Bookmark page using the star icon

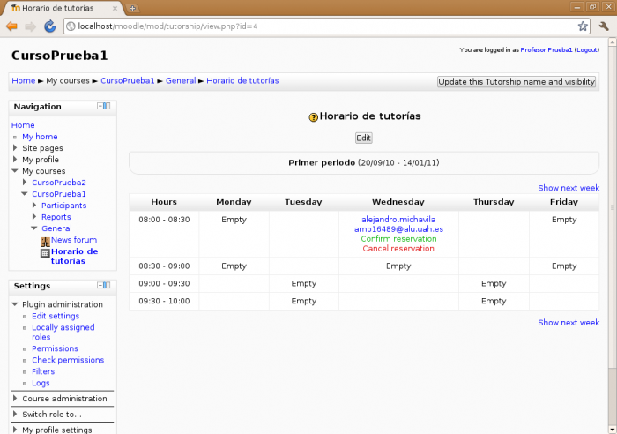point(583,26)
